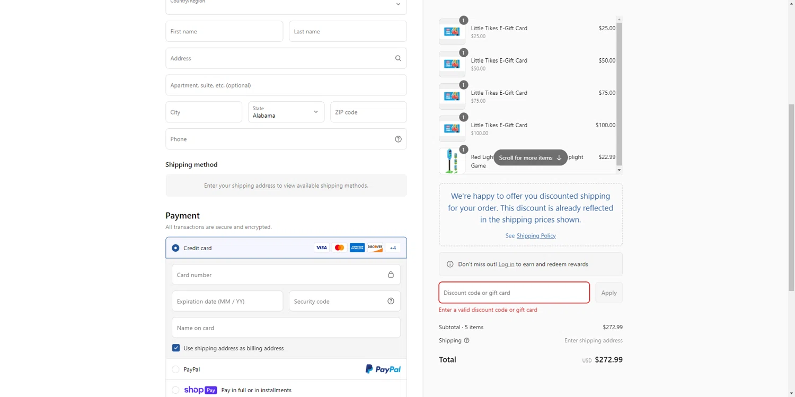Click the Subtotal amount $272.99
The image size is (795, 397).
click(x=613, y=327)
